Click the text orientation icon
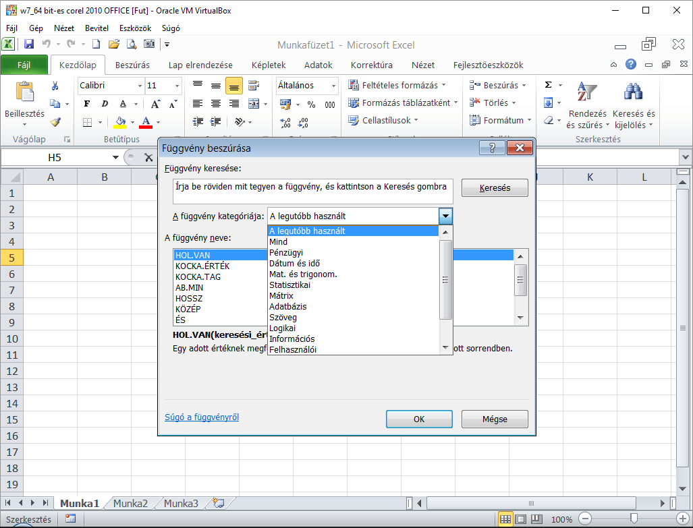 [240, 121]
